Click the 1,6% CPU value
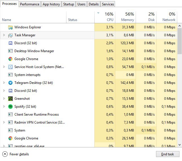182x161 pixels. (110, 51)
